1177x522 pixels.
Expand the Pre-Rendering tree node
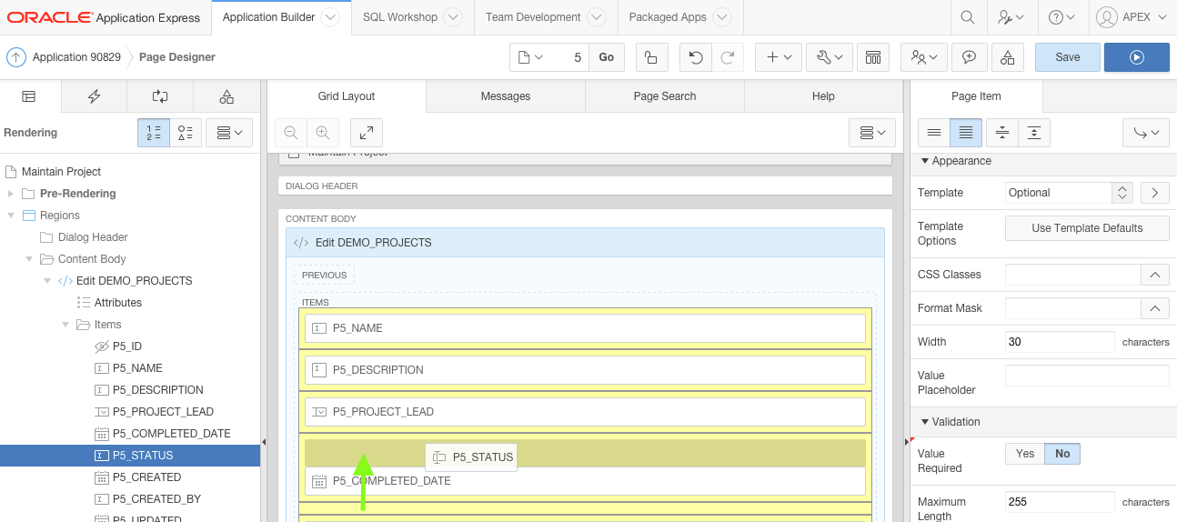coord(11,194)
